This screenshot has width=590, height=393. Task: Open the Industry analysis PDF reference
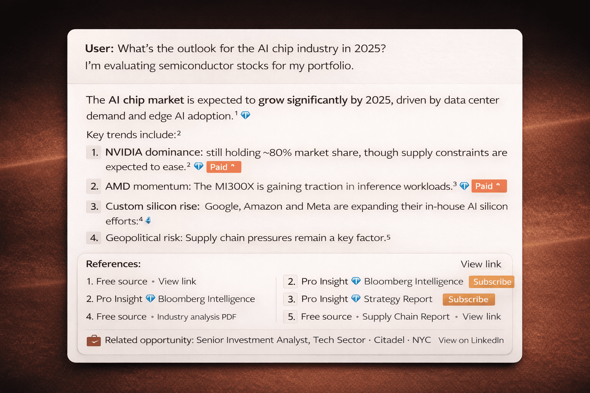coord(196,317)
